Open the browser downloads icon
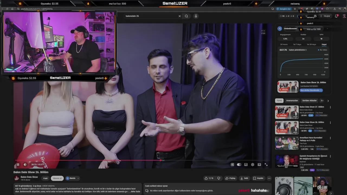This screenshot has height=195, width=347. pyautogui.click(x=335, y=9)
